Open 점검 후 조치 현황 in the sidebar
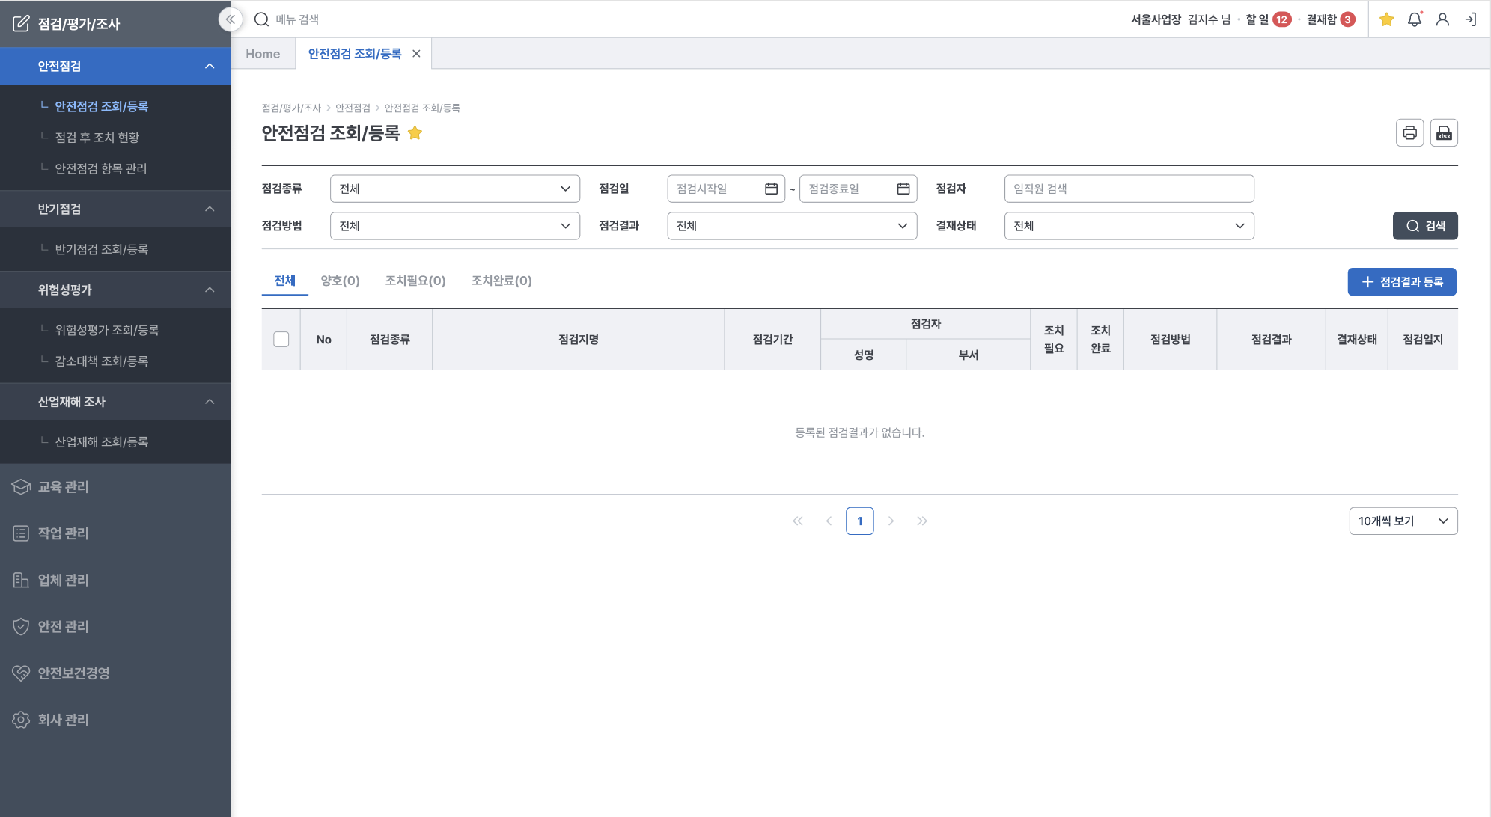Image resolution: width=1491 pixels, height=817 pixels. [x=97, y=137]
